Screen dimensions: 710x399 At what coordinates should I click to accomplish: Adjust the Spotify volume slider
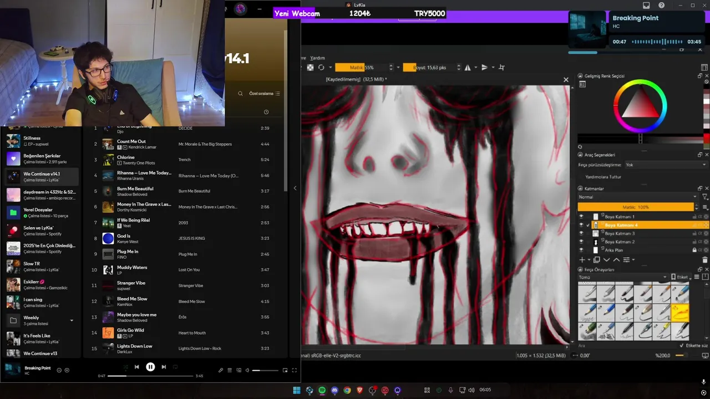[x=265, y=370]
